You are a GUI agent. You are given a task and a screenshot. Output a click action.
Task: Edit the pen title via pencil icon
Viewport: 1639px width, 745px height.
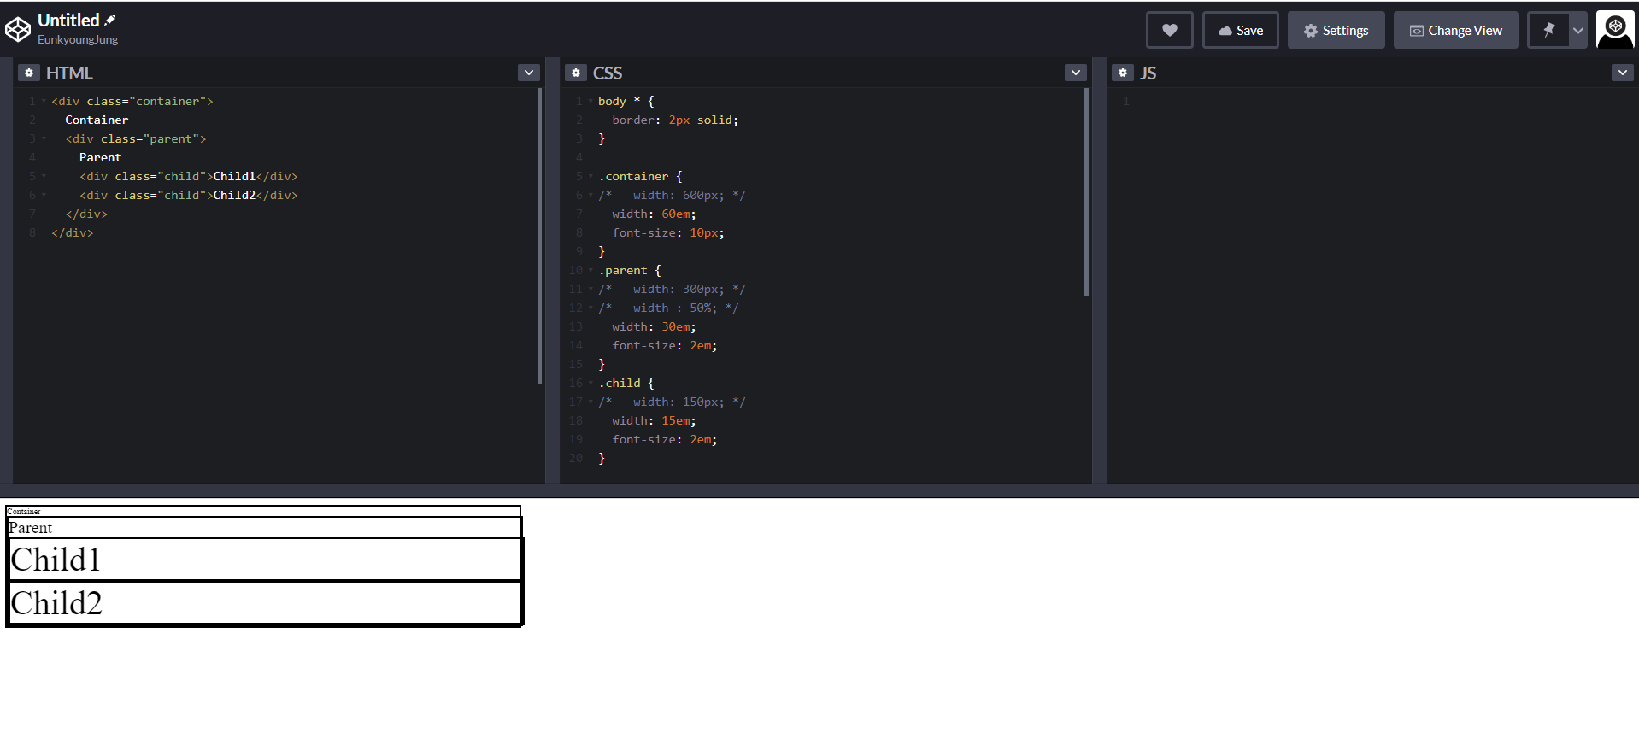pyautogui.click(x=110, y=20)
